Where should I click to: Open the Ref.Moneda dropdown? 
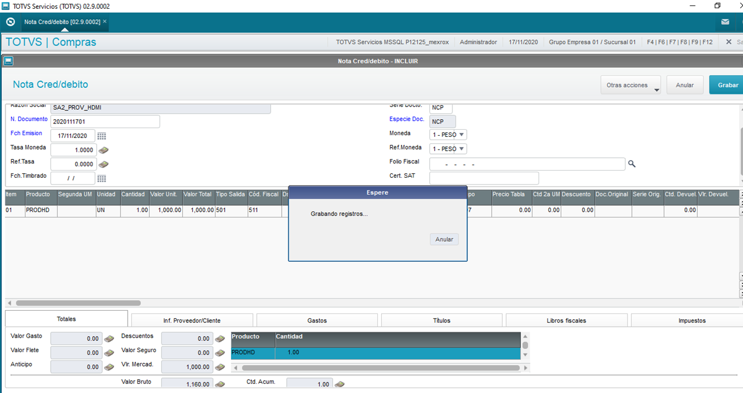[448, 149]
